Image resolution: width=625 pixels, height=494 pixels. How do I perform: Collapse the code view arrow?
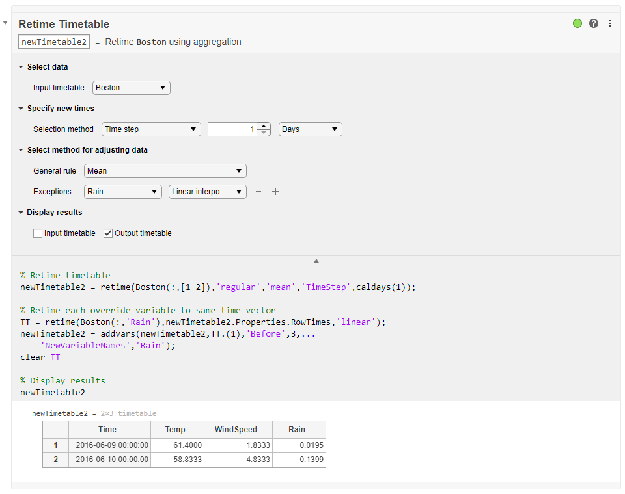(x=316, y=261)
